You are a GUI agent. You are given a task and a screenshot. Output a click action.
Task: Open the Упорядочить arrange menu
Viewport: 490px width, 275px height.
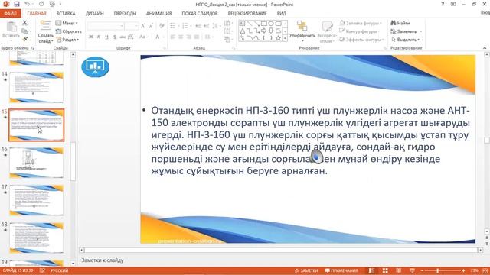[302, 31]
